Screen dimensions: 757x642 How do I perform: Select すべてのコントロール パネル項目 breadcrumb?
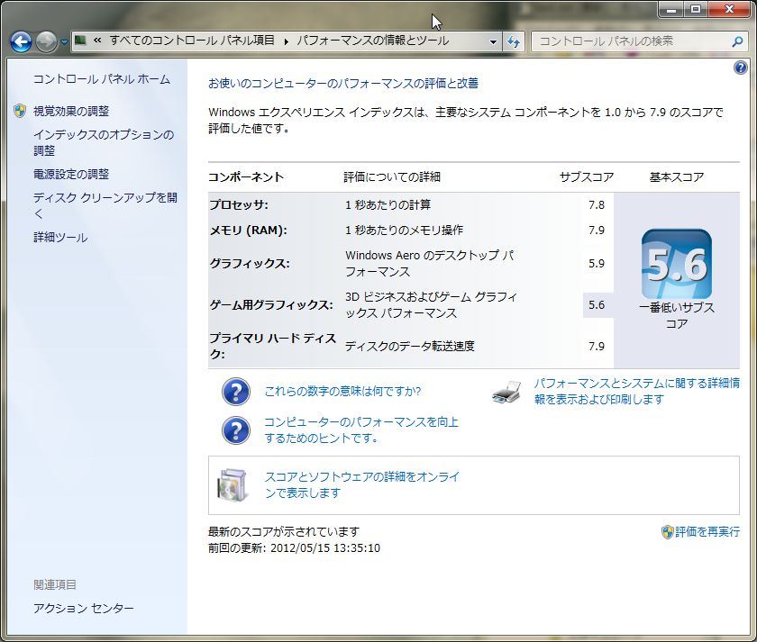(192, 41)
